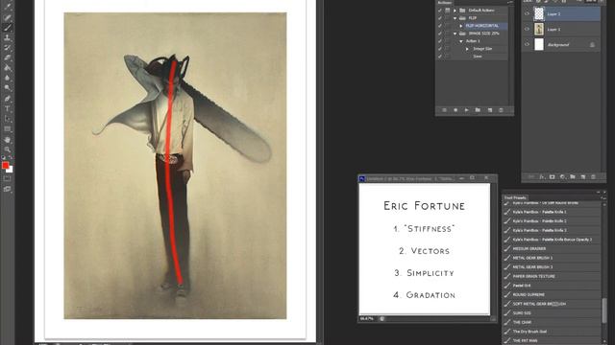Click the Background layer lock icon
Image resolution: width=615 pixels, height=345 pixels.
coord(592,45)
